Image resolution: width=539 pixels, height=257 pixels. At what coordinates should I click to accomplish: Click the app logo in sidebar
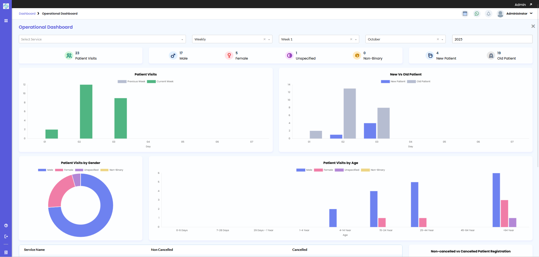click(x=6, y=6)
